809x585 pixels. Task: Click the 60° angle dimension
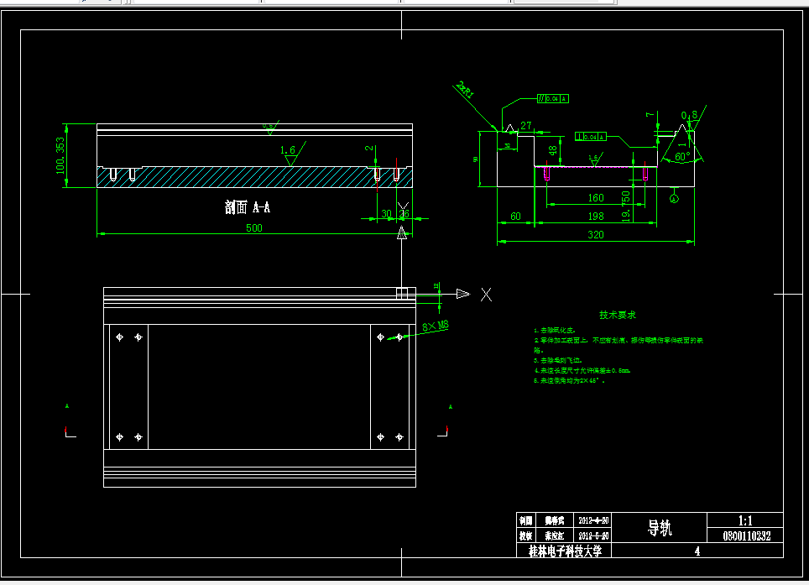click(682, 156)
